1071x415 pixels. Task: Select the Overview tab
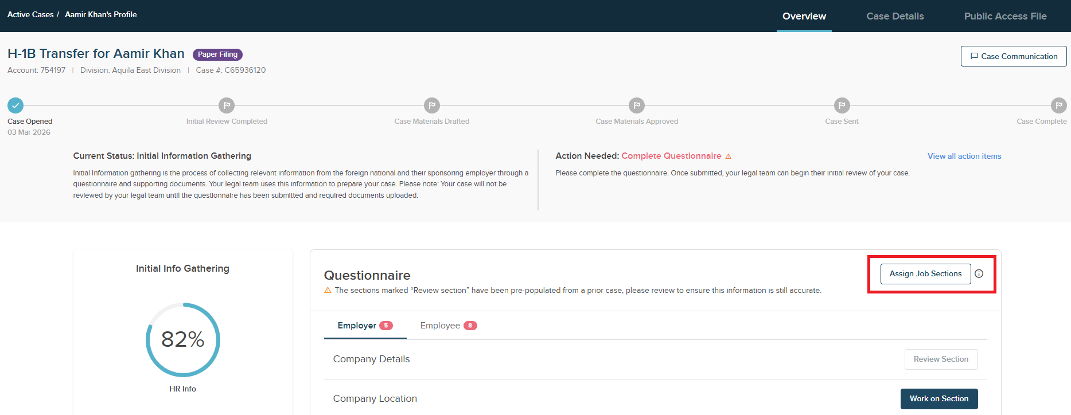[804, 16]
